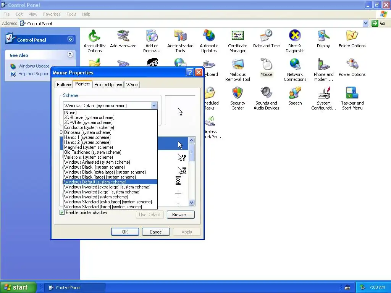Open Certificate Manager icon
The height and width of the screenshot is (293, 391).
(x=238, y=41)
